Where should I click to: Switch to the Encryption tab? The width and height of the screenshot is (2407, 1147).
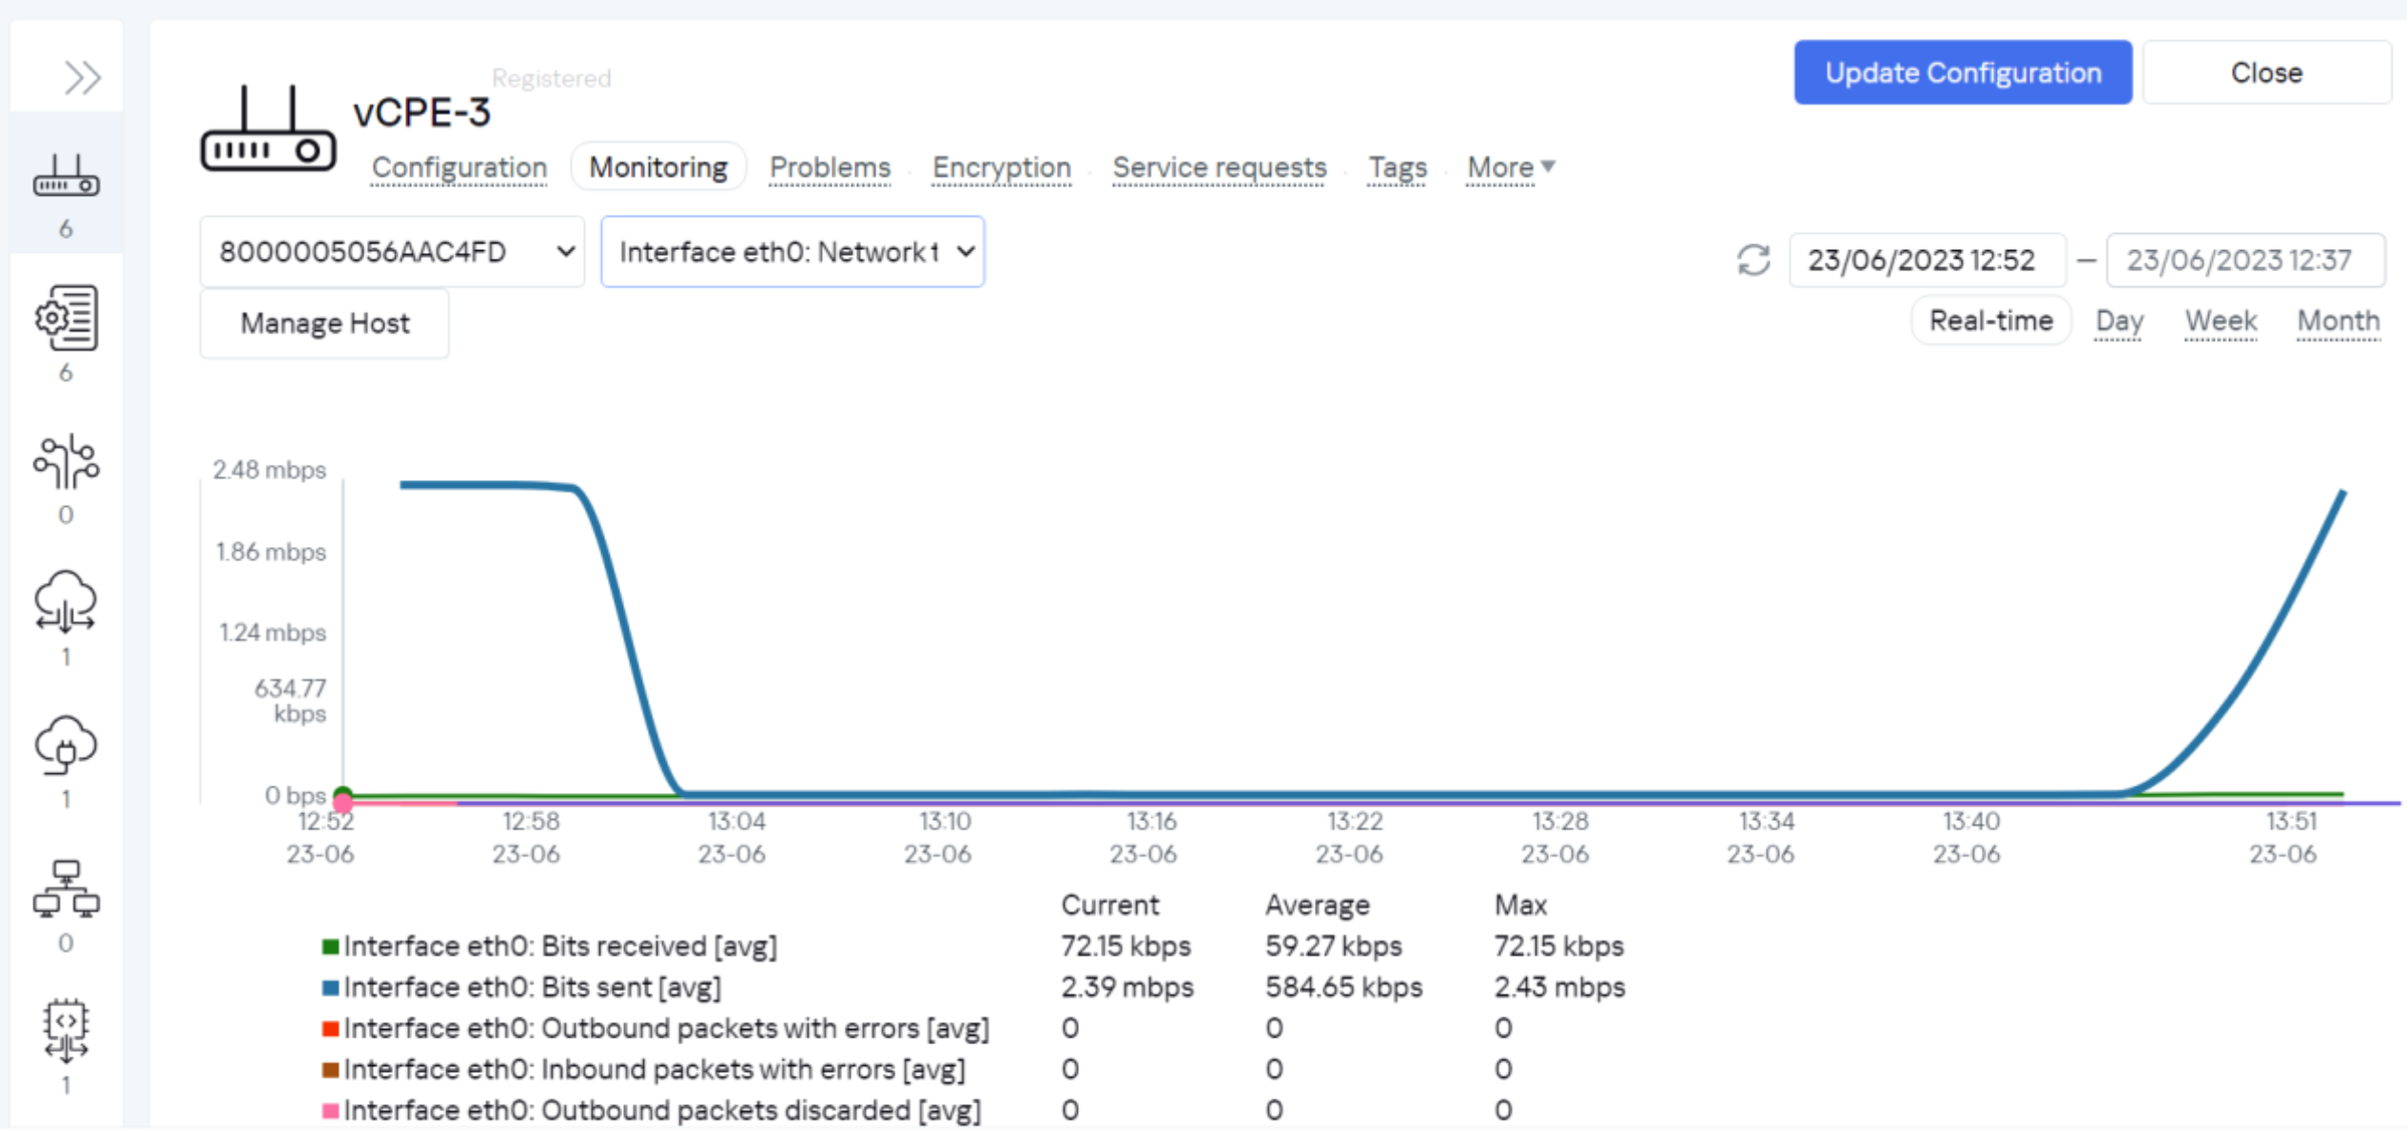(x=1001, y=167)
